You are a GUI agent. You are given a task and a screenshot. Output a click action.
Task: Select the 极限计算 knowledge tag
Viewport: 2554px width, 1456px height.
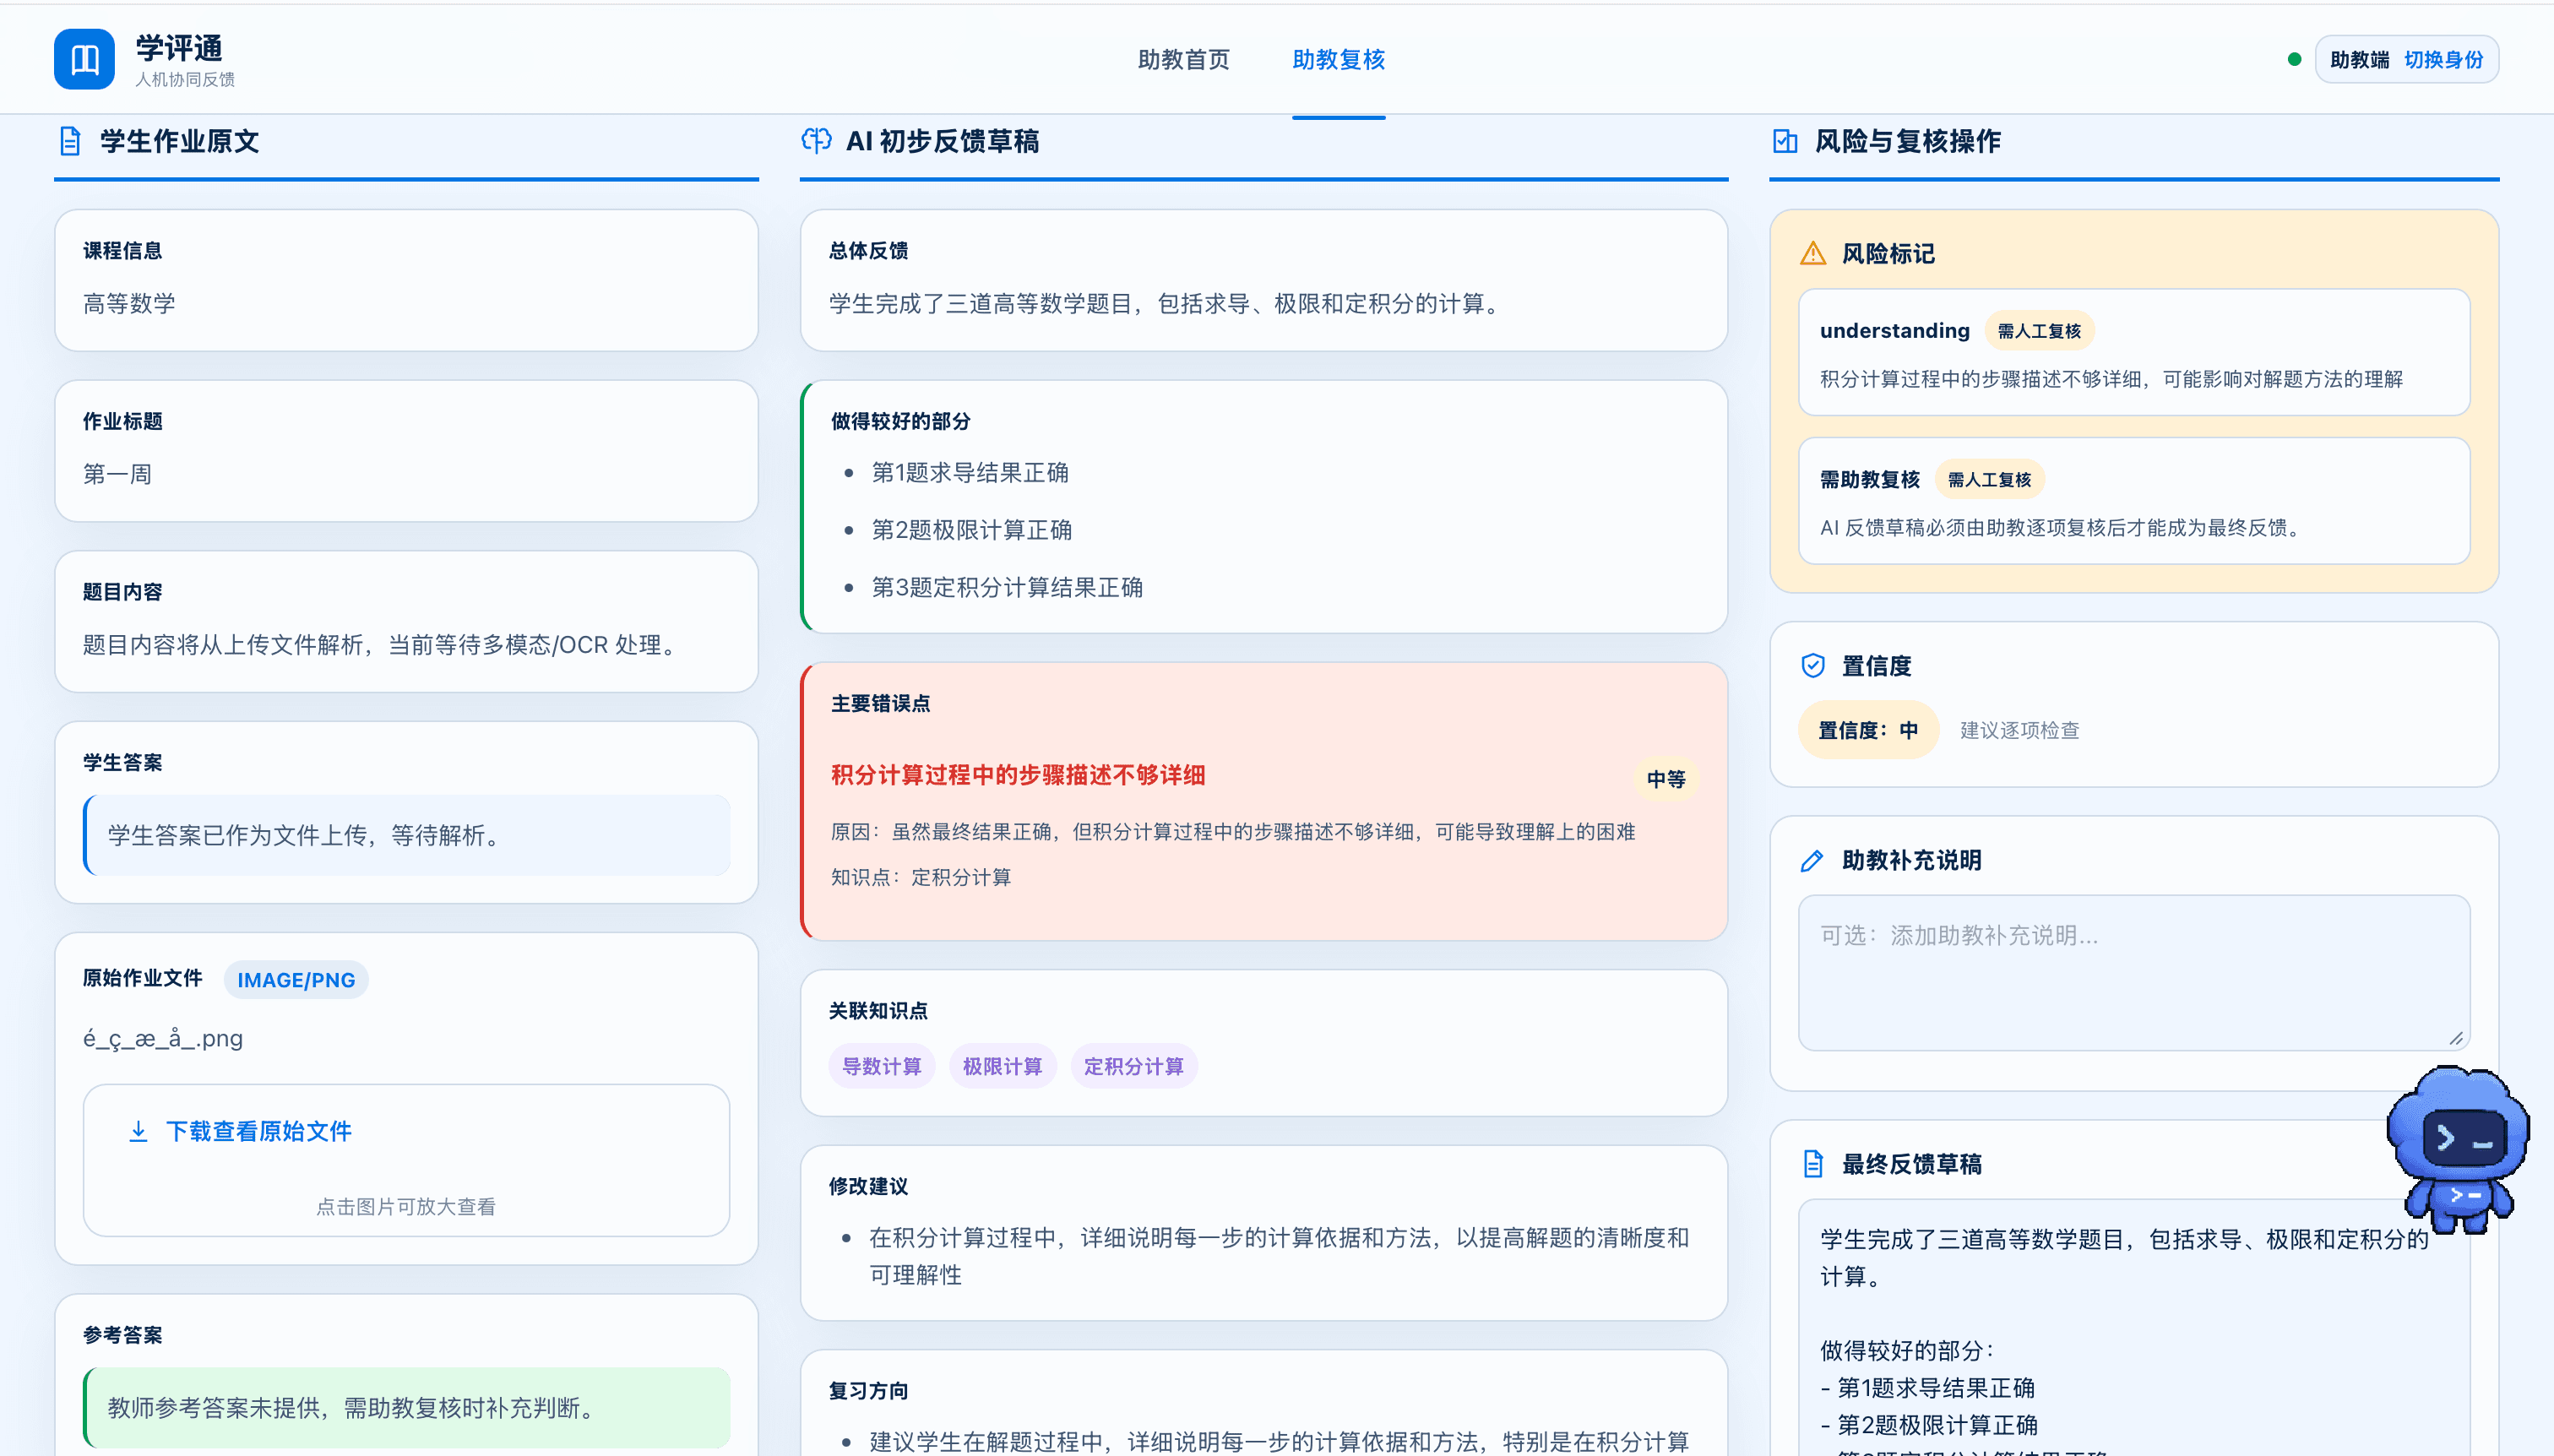[x=1002, y=1066]
